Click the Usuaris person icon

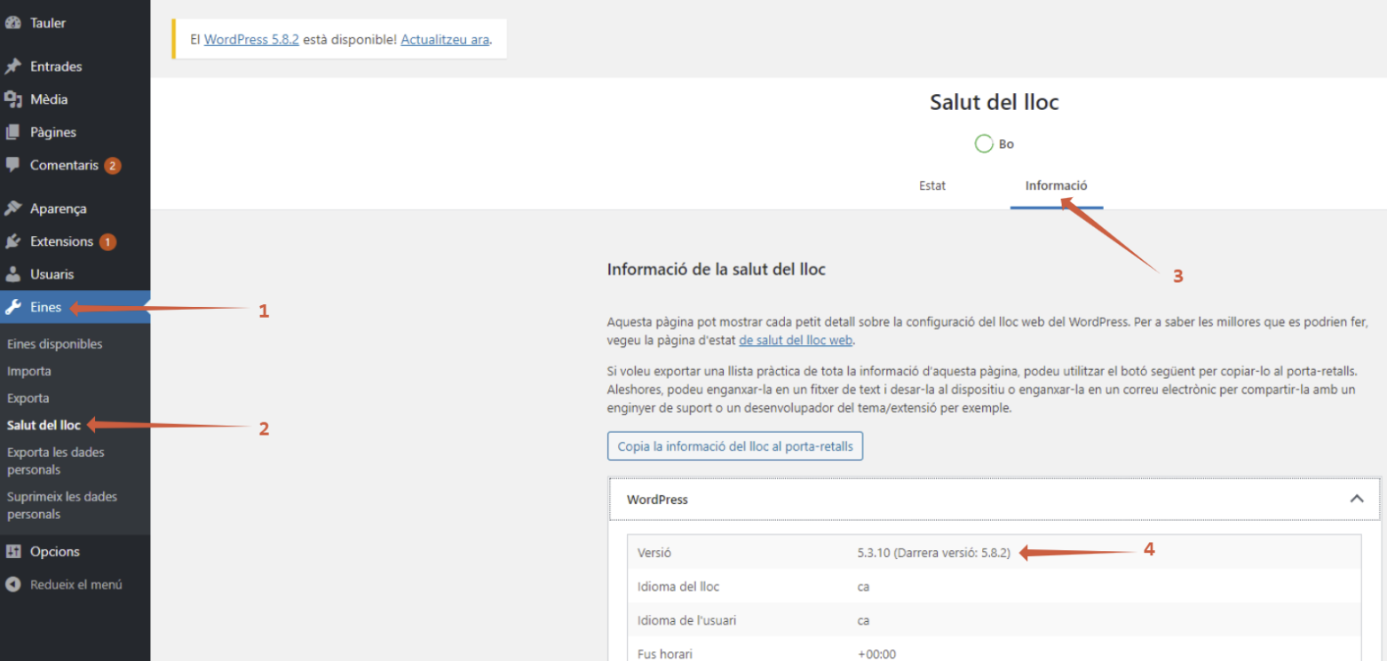point(12,274)
